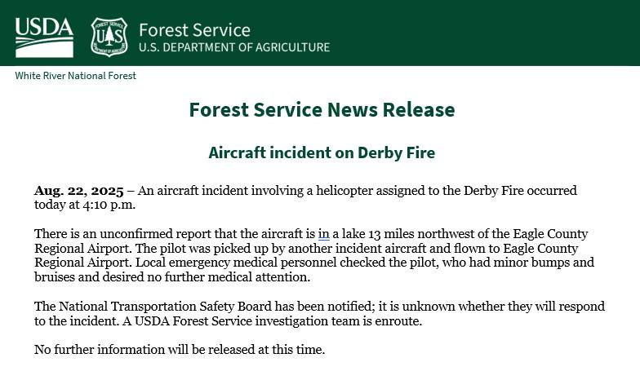Click the Forest Service shield emblem
The image size is (640, 380).
coord(109,37)
